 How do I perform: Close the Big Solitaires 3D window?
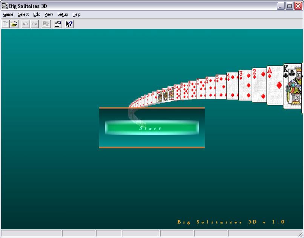point(298,6)
